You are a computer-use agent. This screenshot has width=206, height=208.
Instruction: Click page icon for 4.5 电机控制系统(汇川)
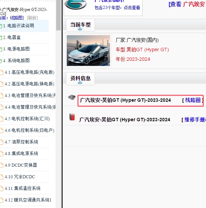coord(2,119)
